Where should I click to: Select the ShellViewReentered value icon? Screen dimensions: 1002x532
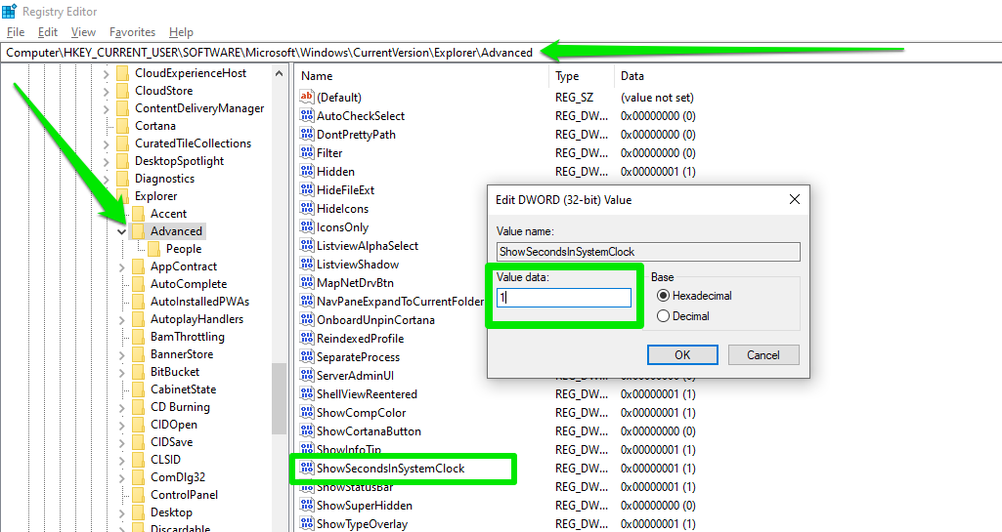pos(307,393)
